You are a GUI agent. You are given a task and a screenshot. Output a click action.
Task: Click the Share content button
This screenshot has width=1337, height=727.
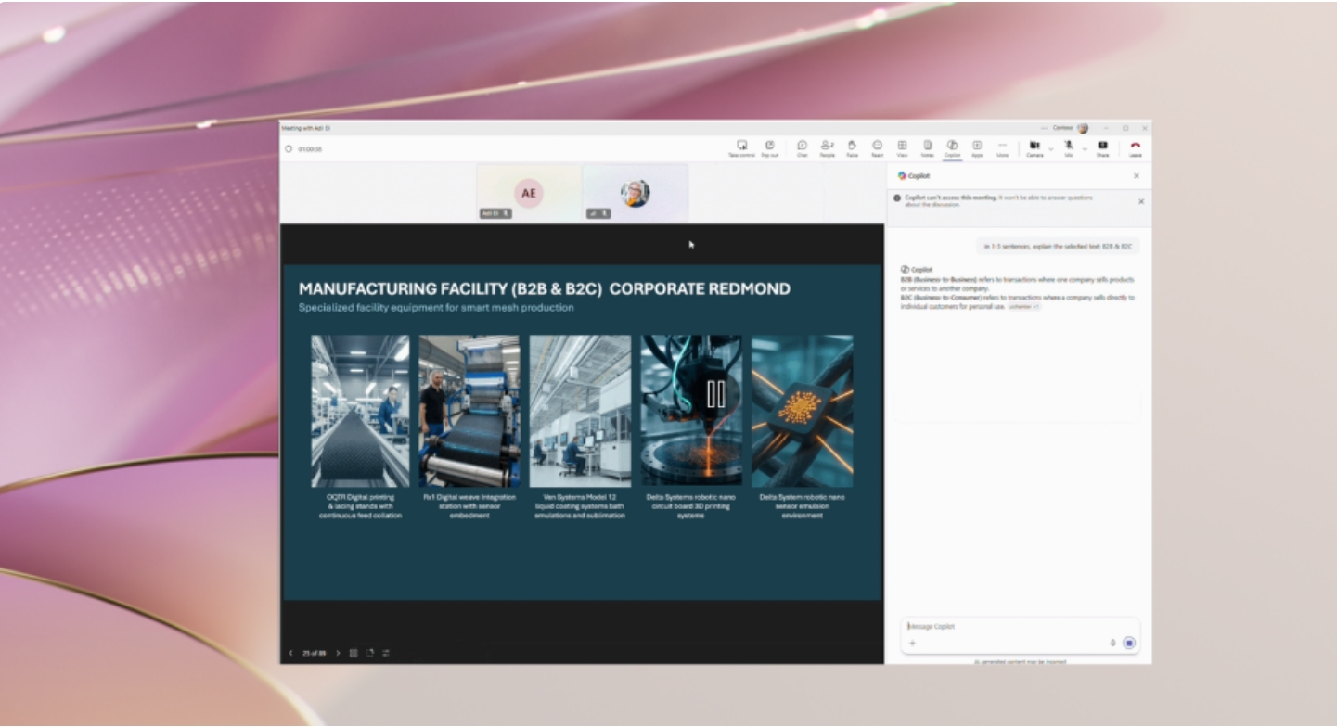[x=1102, y=148]
